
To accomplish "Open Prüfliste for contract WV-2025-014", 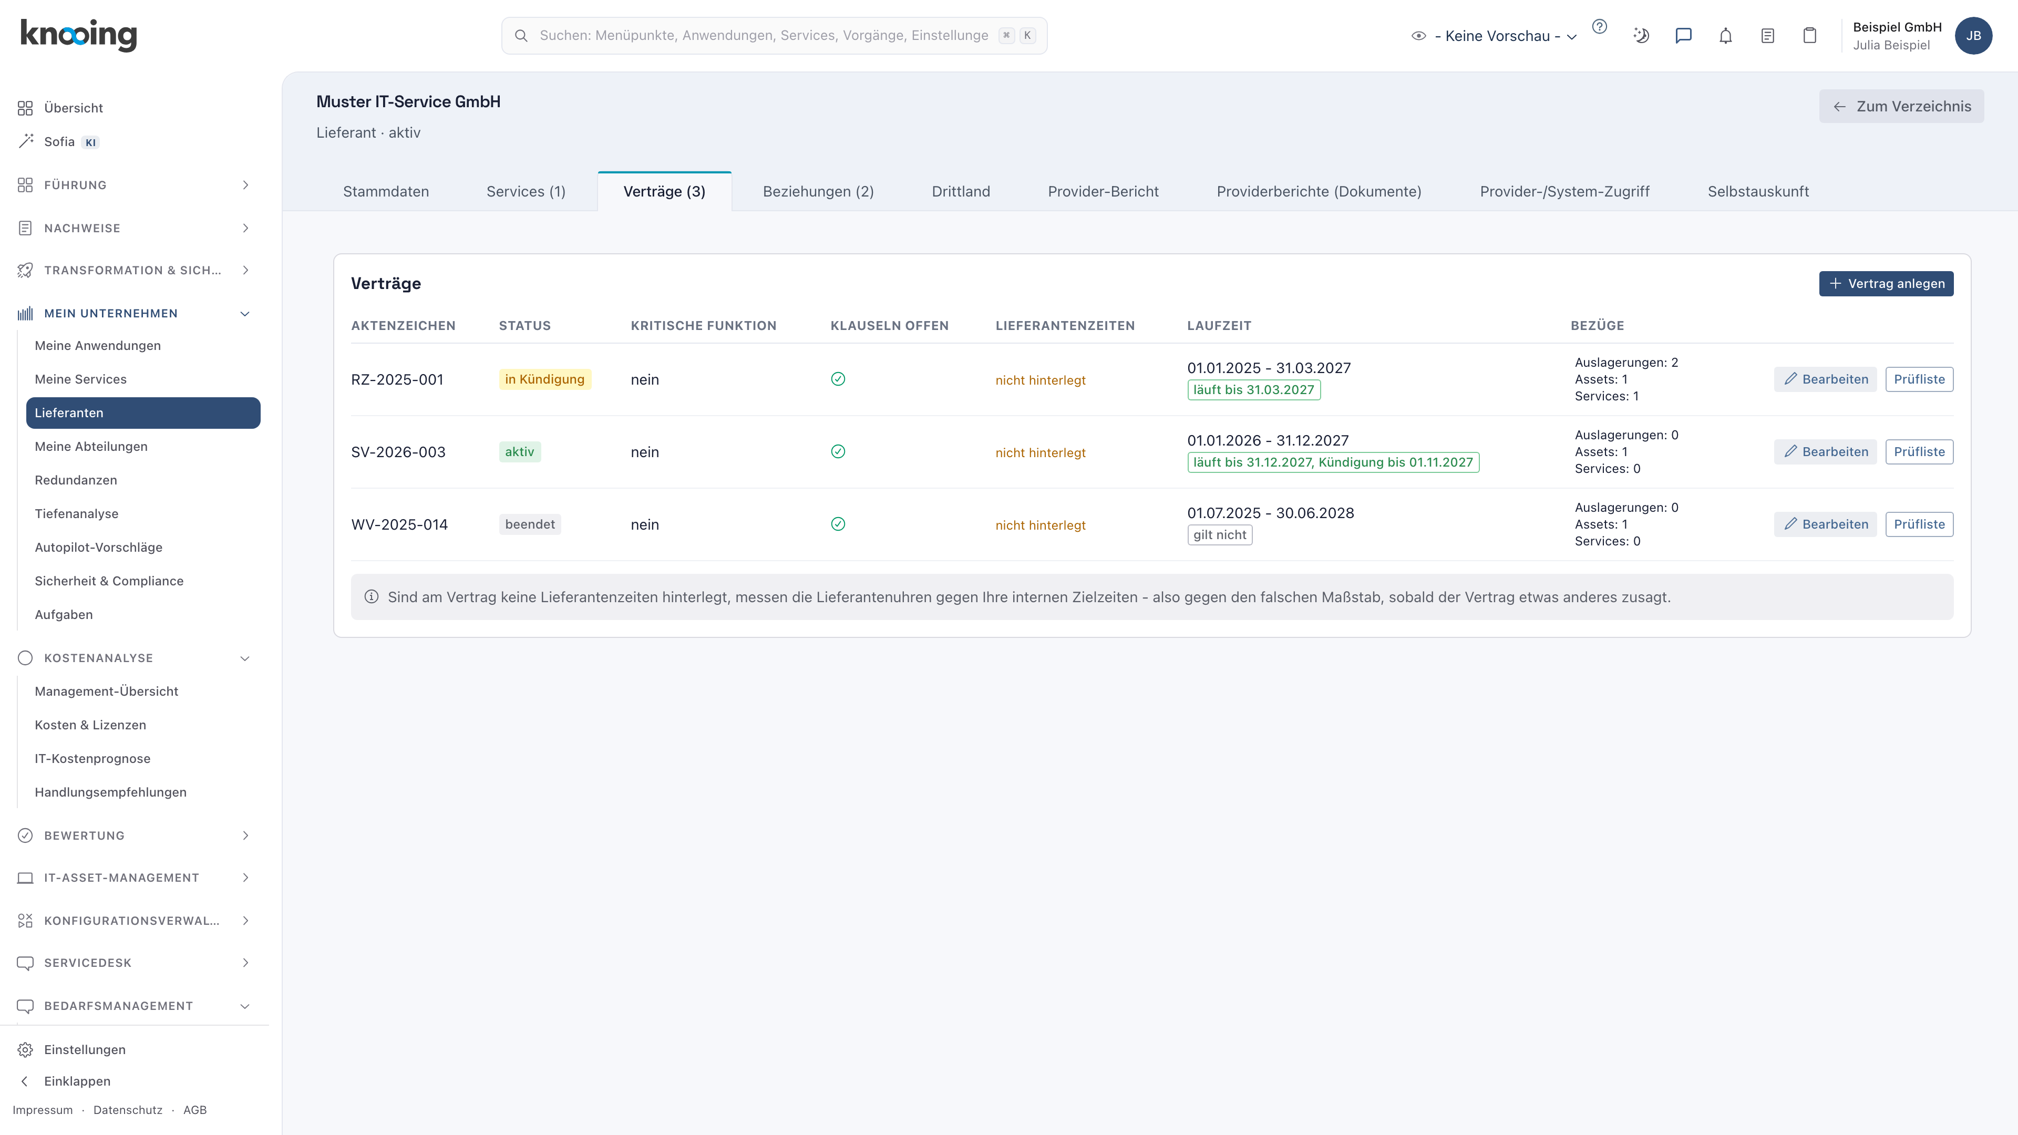I will tap(1919, 524).
